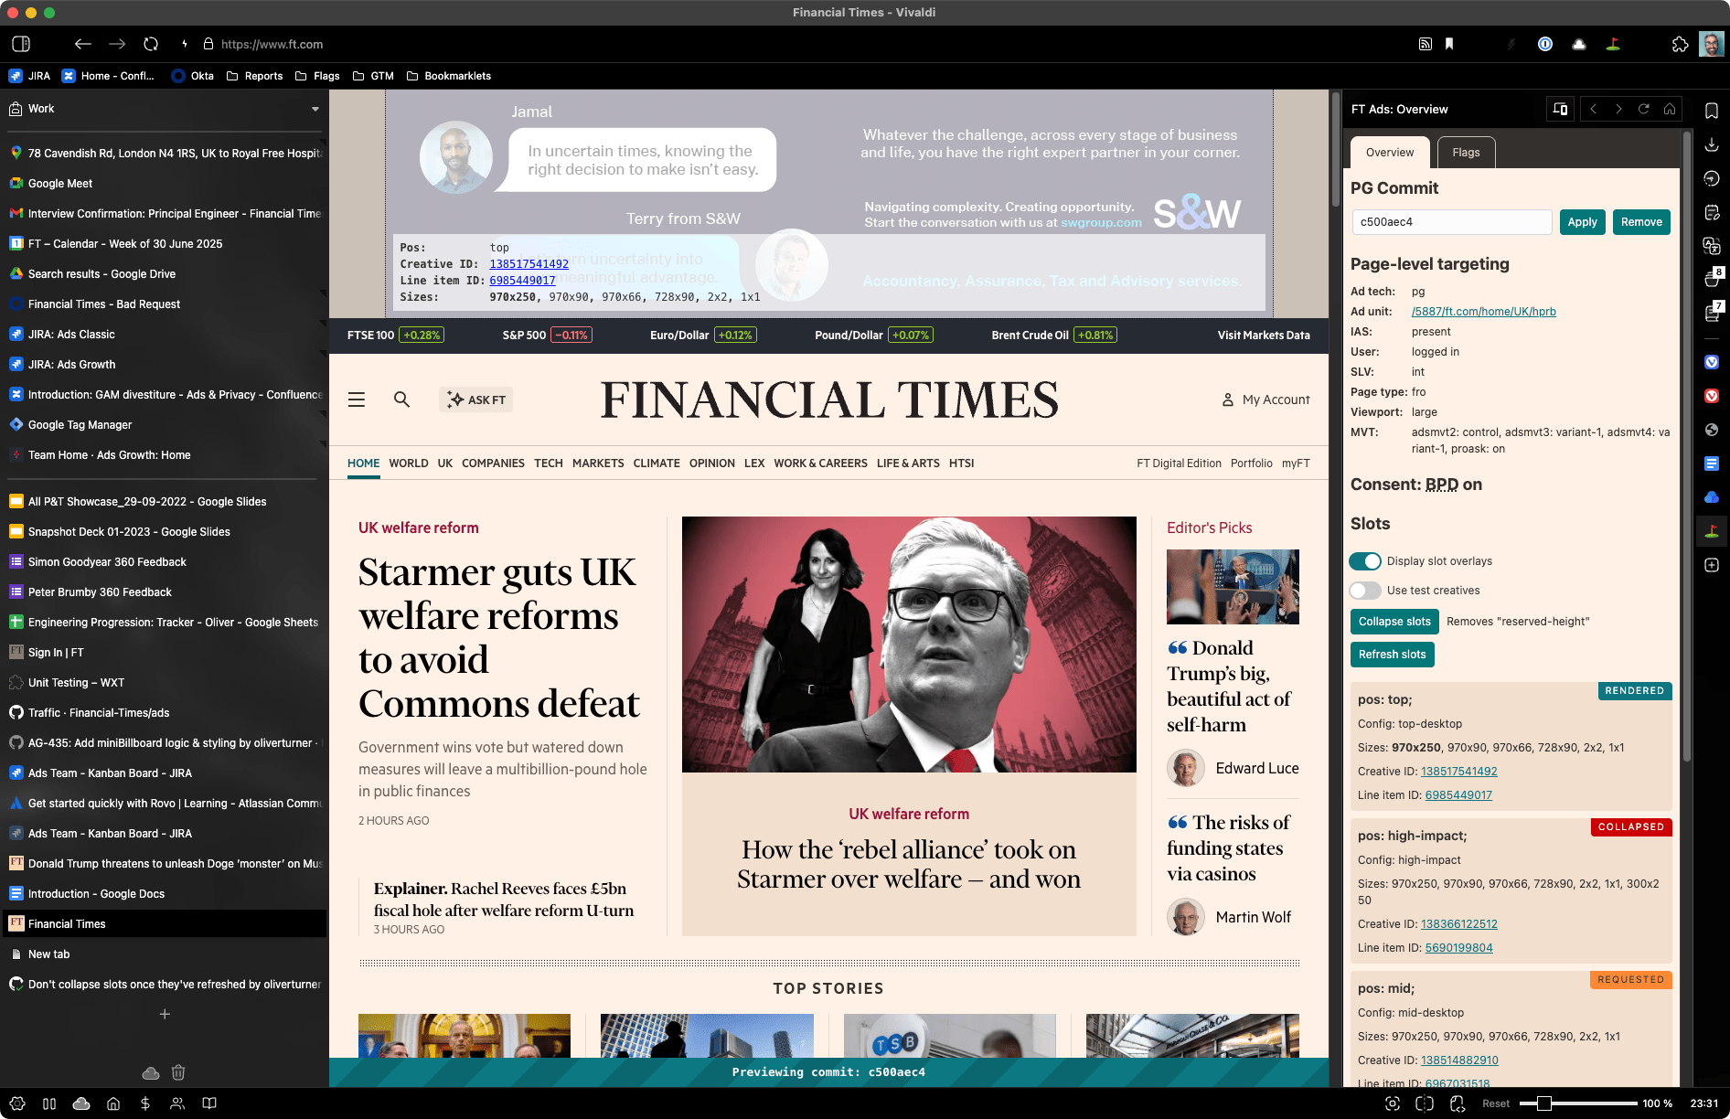Click the Refresh slots button
This screenshot has width=1730, height=1119.
coord(1392,655)
